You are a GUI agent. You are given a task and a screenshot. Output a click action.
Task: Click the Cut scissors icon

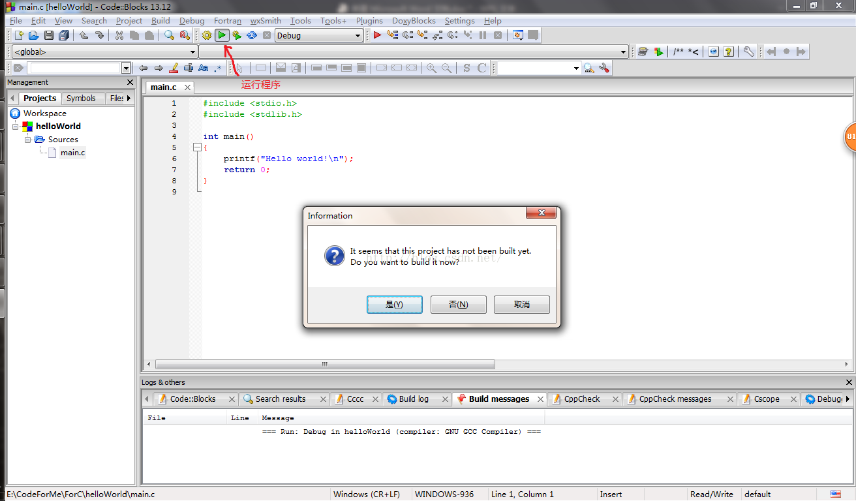[119, 35]
